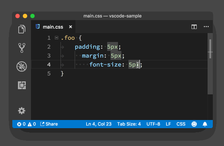
Task: Open the Debug view
Action: click(x=22, y=66)
